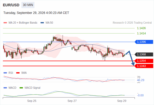Click the blue RSI legend swatch
Screen dimensions: 154x105
click(5, 73)
